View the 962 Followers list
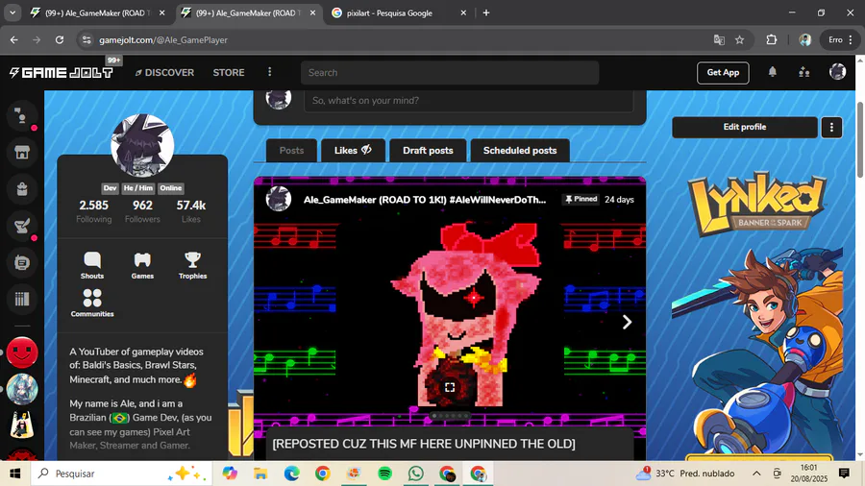865x486 pixels. pyautogui.click(x=142, y=211)
